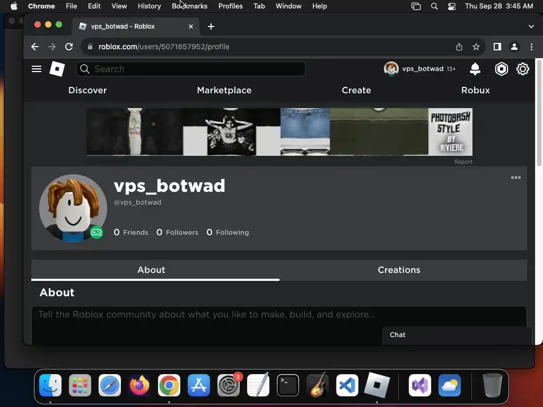This screenshot has width=543, height=407.
Task: Open the Bookmarks menu in menu bar
Action: tap(189, 6)
